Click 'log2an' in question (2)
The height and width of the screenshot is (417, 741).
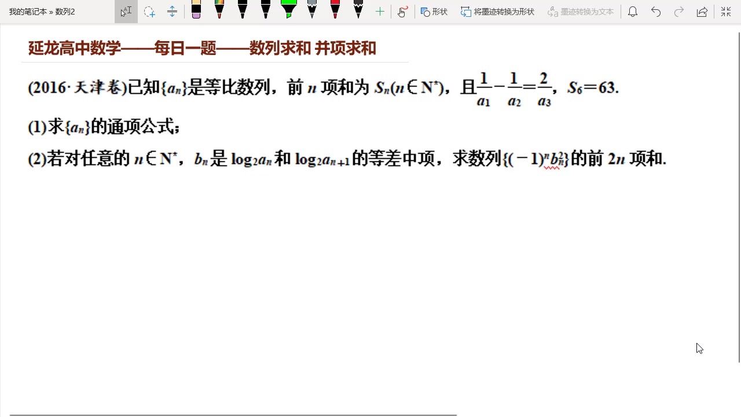pos(251,159)
